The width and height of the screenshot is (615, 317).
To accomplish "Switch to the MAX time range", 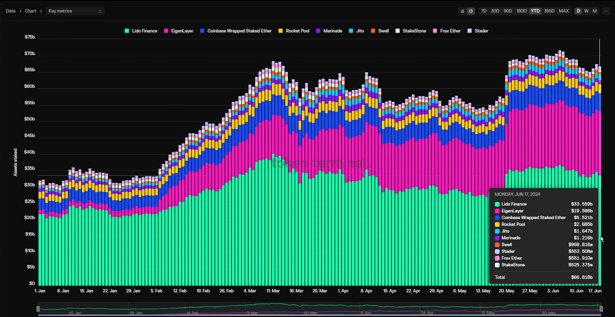I will [x=564, y=11].
